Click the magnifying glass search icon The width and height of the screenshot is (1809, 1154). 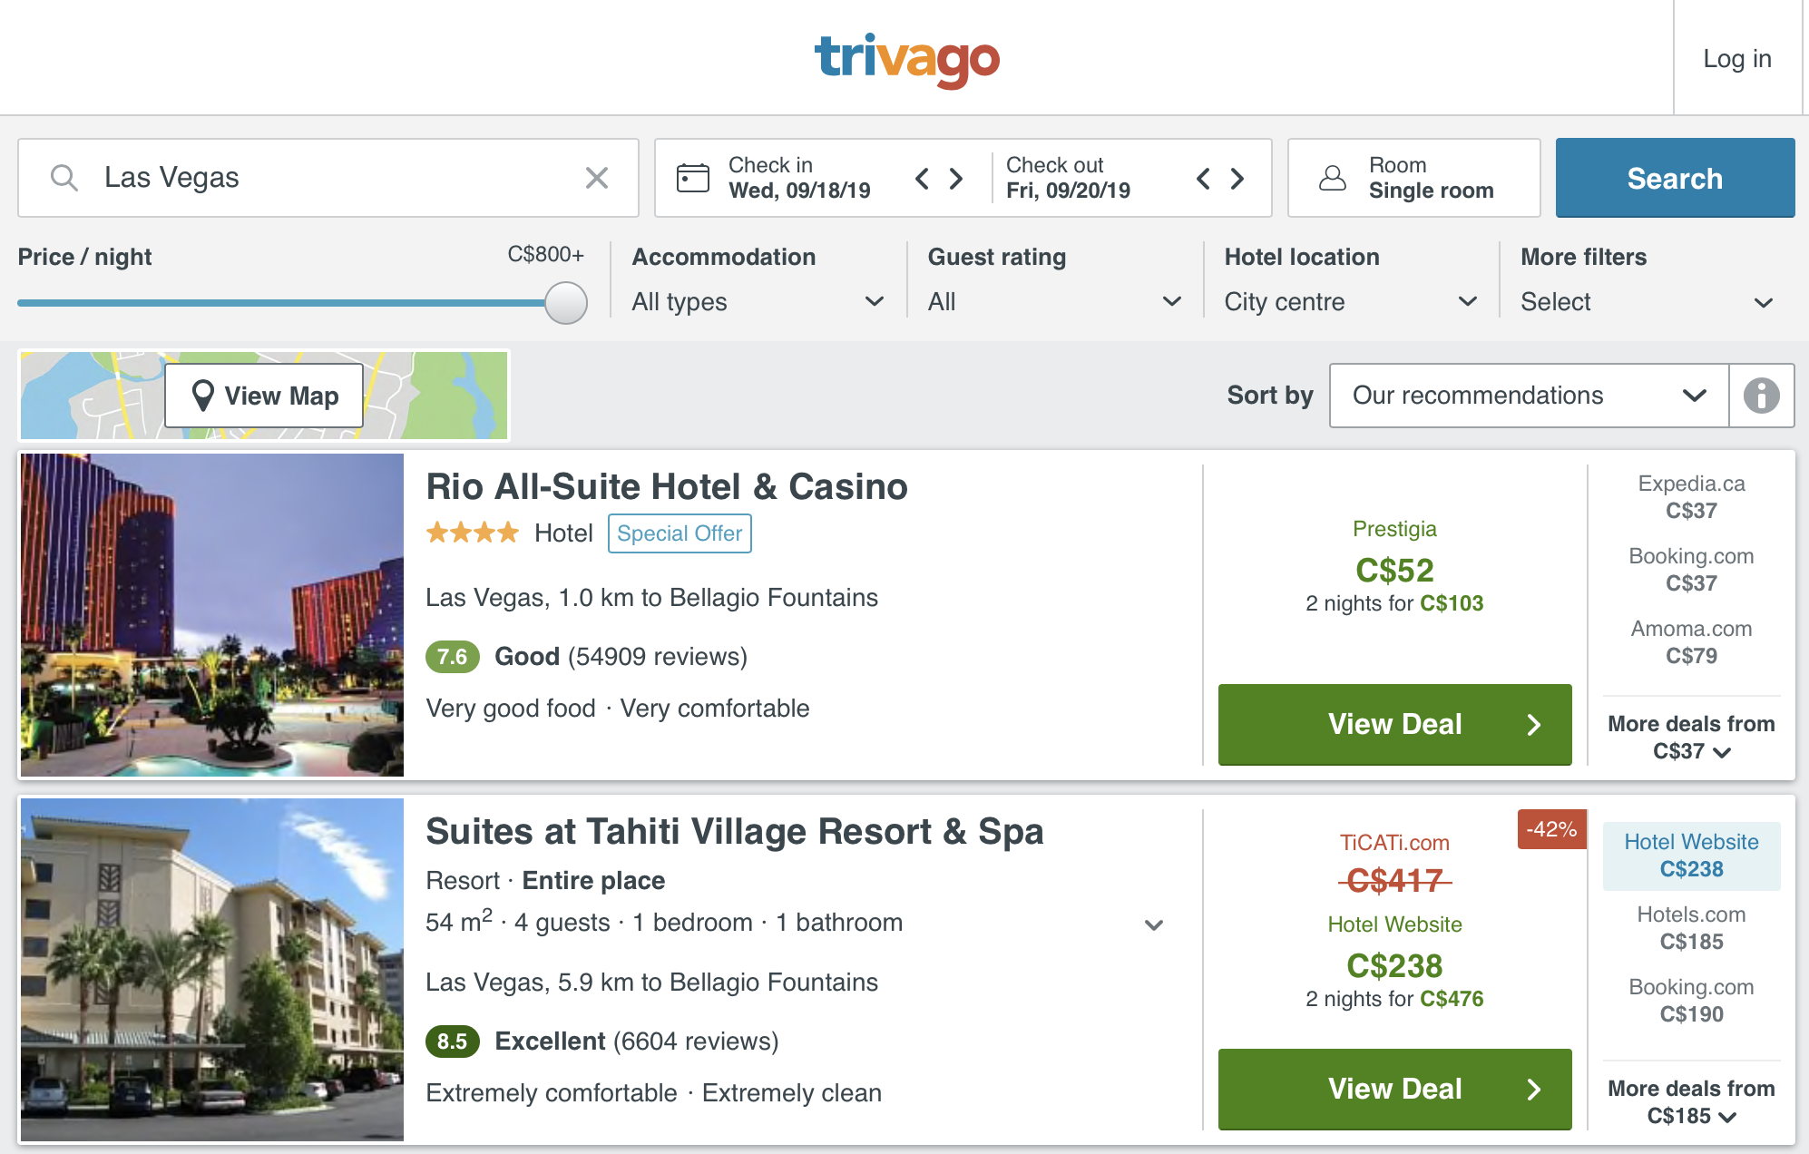pyautogui.click(x=64, y=177)
